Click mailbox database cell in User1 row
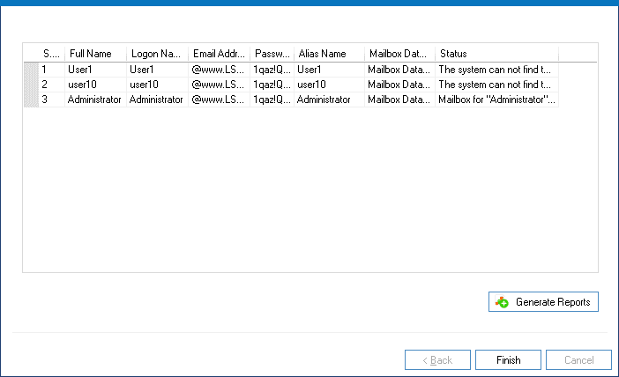The height and width of the screenshot is (377, 619). point(400,70)
